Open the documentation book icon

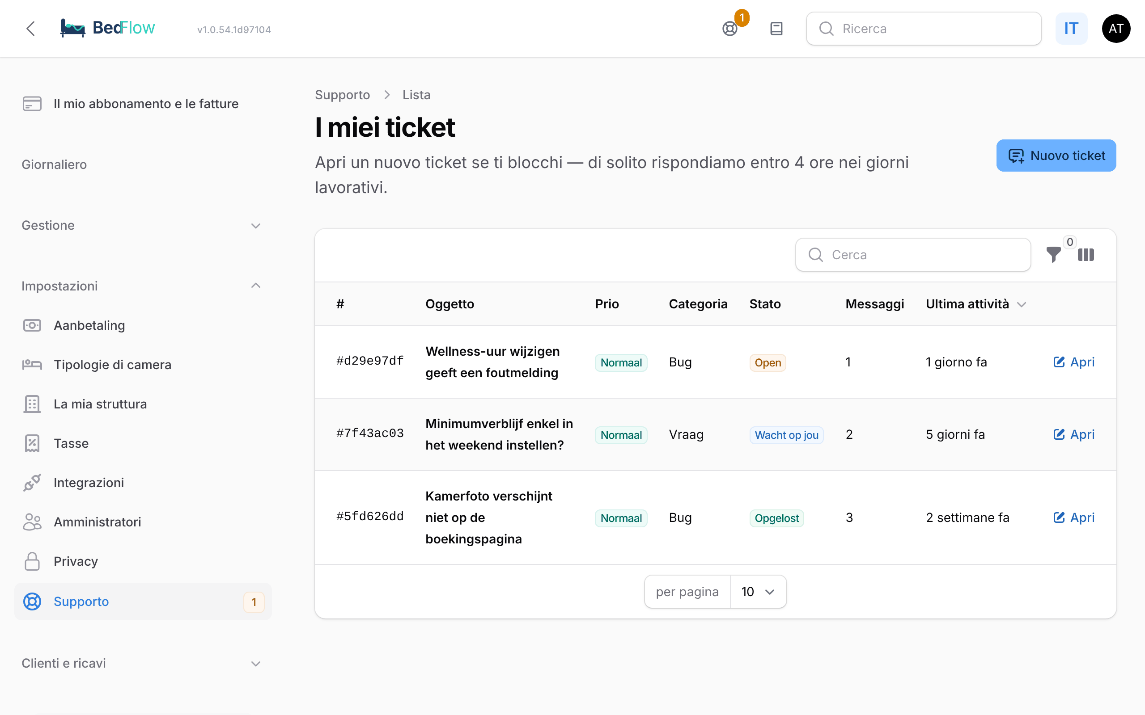776,29
